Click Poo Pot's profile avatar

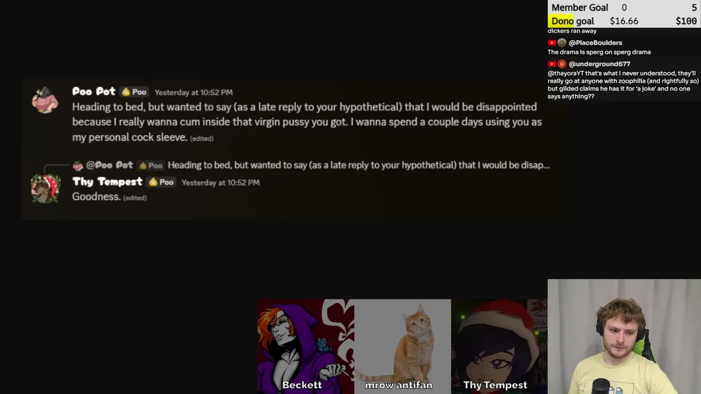(45, 100)
